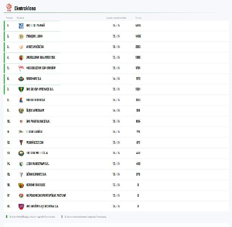Open the GKS Piast Gliwice team name

tap(38, 121)
